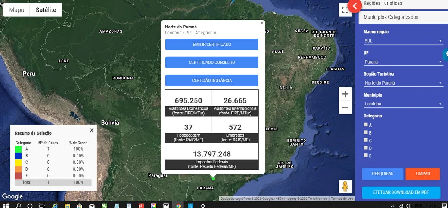Click the popup title Norte do Paraná
This screenshot has width=448, height=208.
181,27
